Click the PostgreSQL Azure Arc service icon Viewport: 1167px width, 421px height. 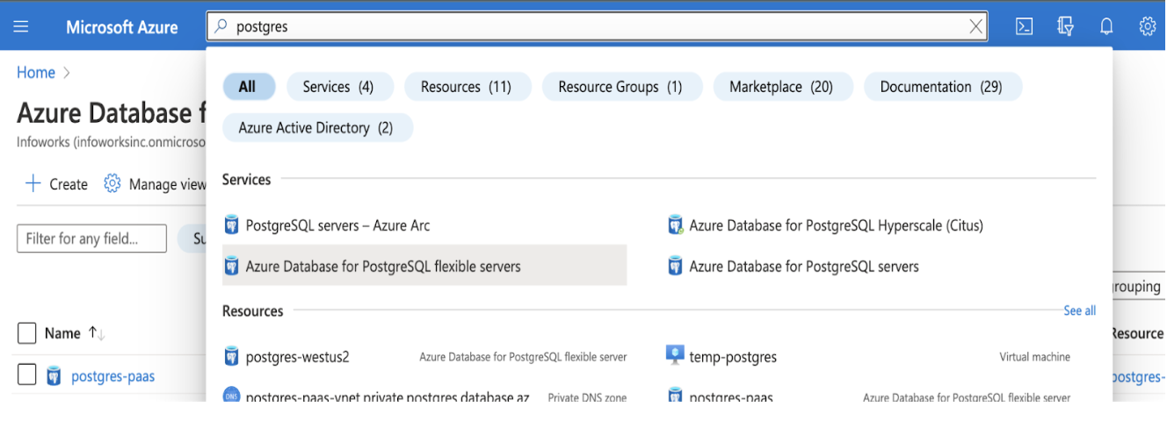(232, 225)
